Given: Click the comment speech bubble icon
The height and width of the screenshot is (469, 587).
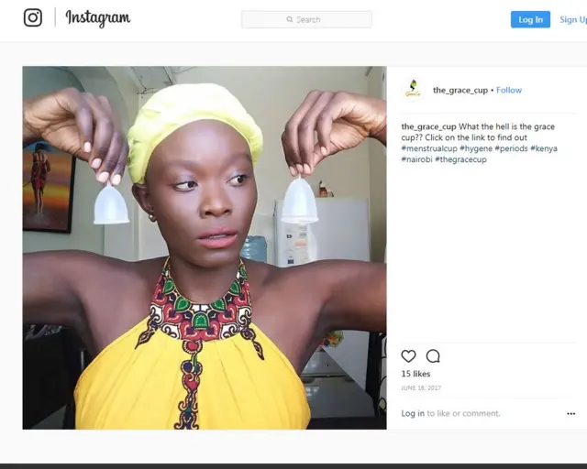Looking at the screenshot, I should click(x=433, y=356).
